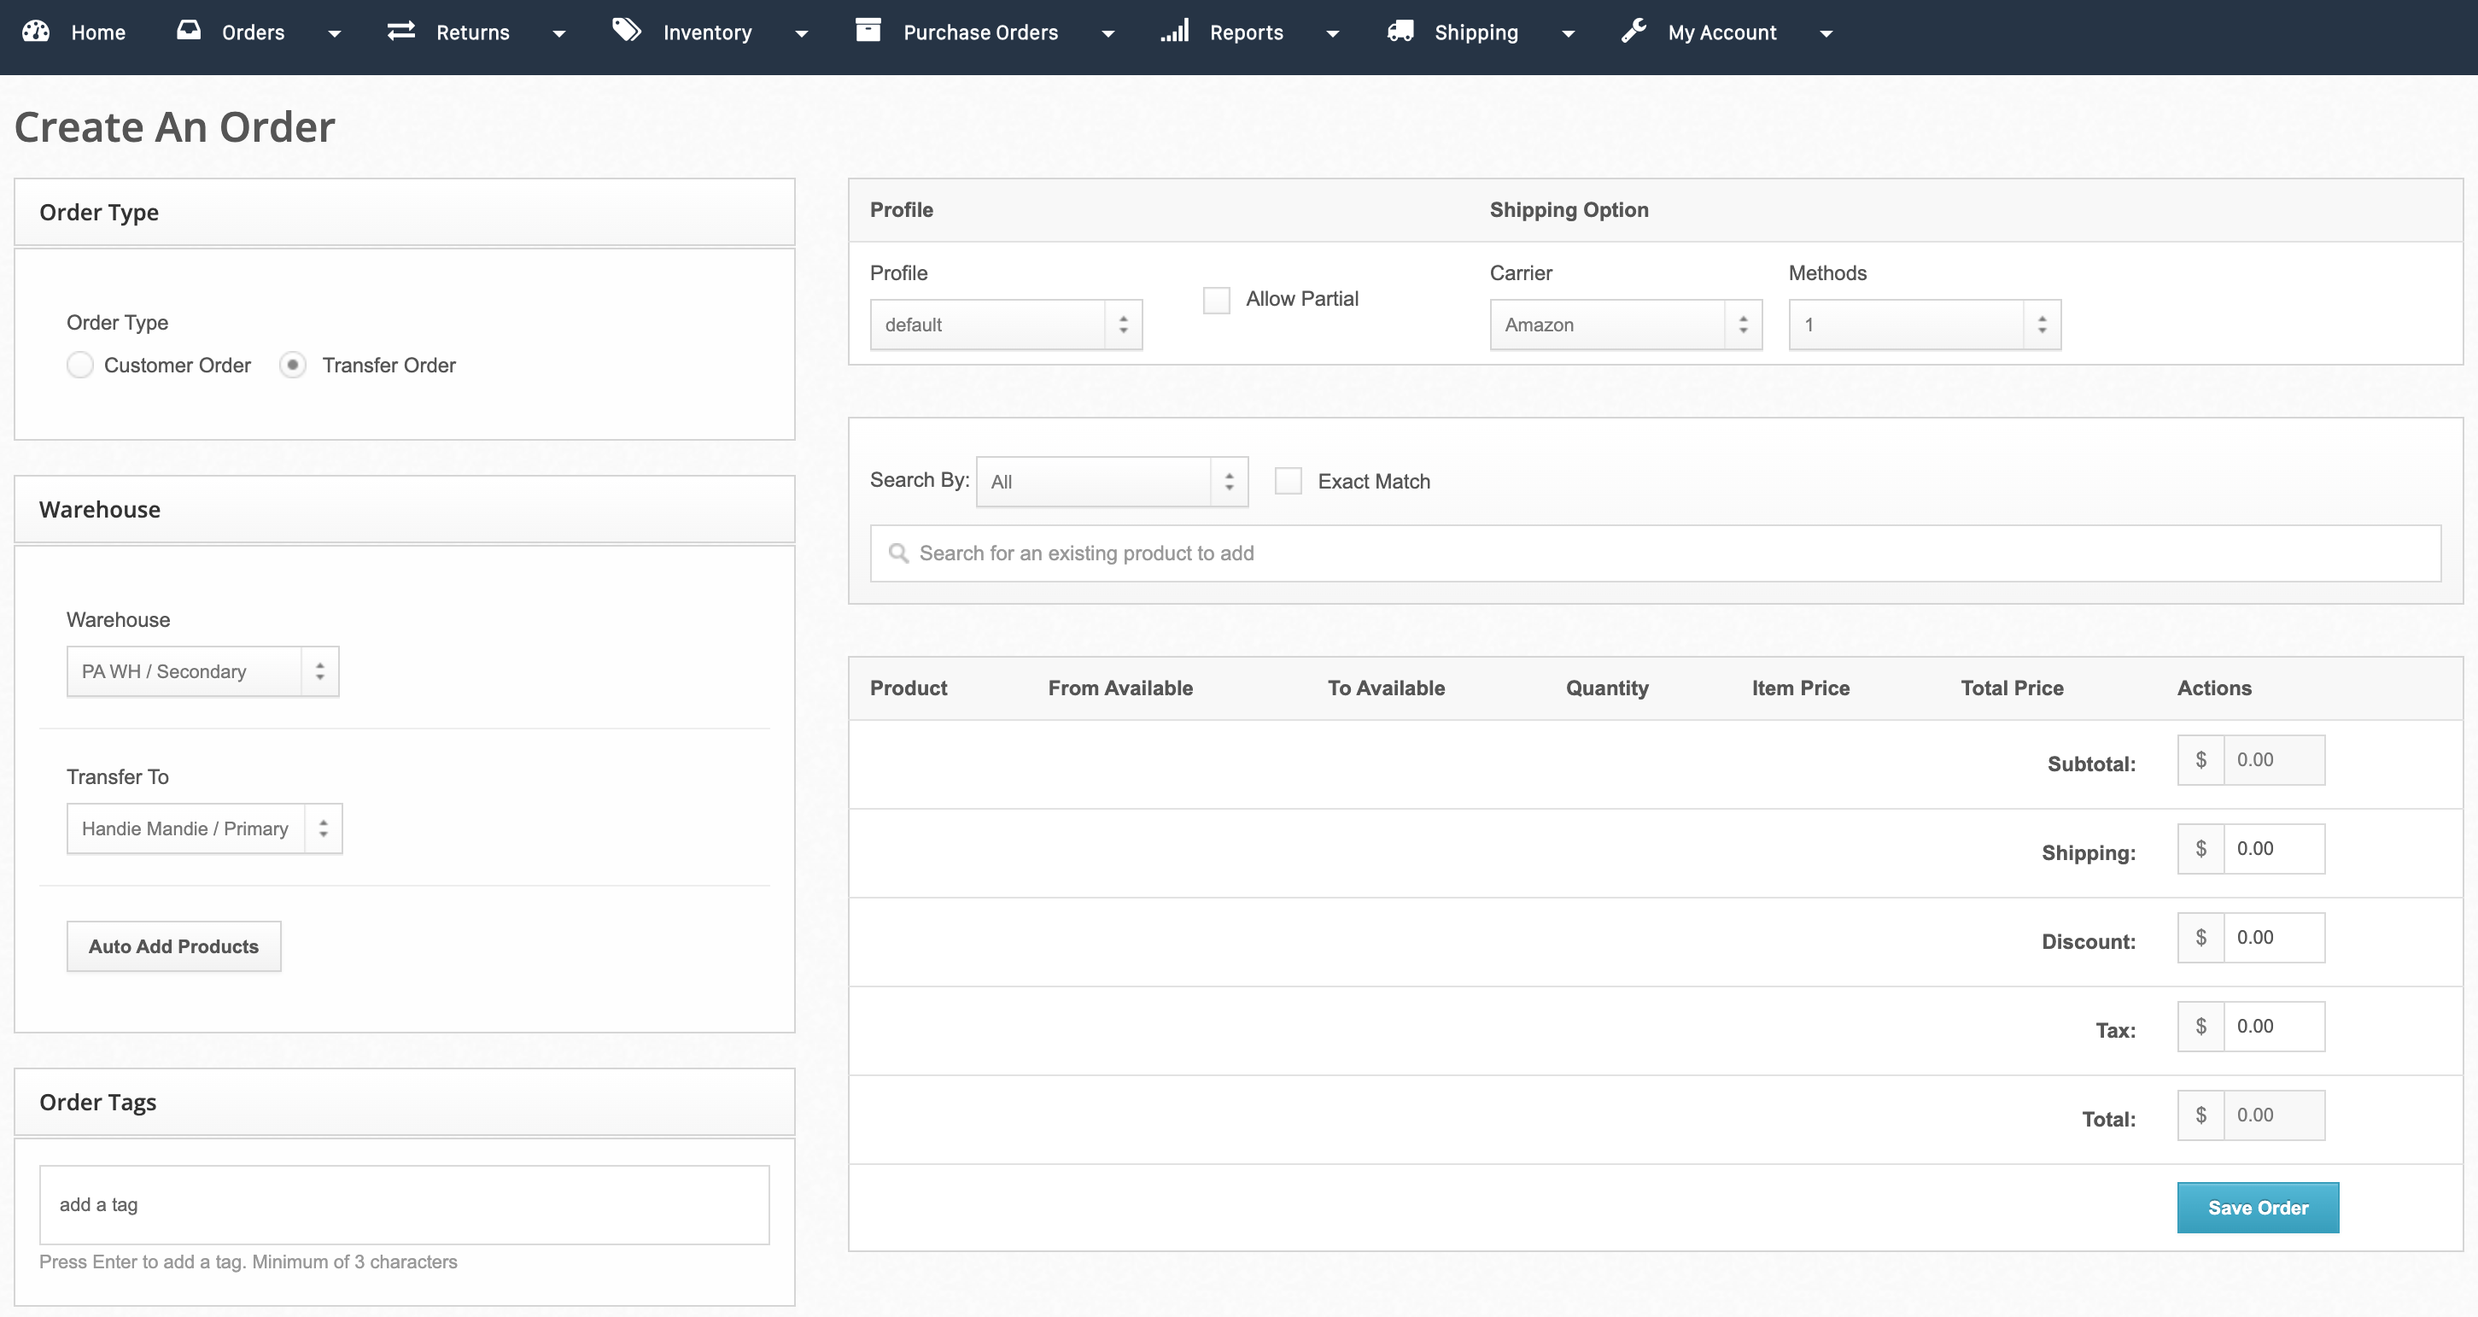Click the Returns arrows icon

click(x=401, y=31)
